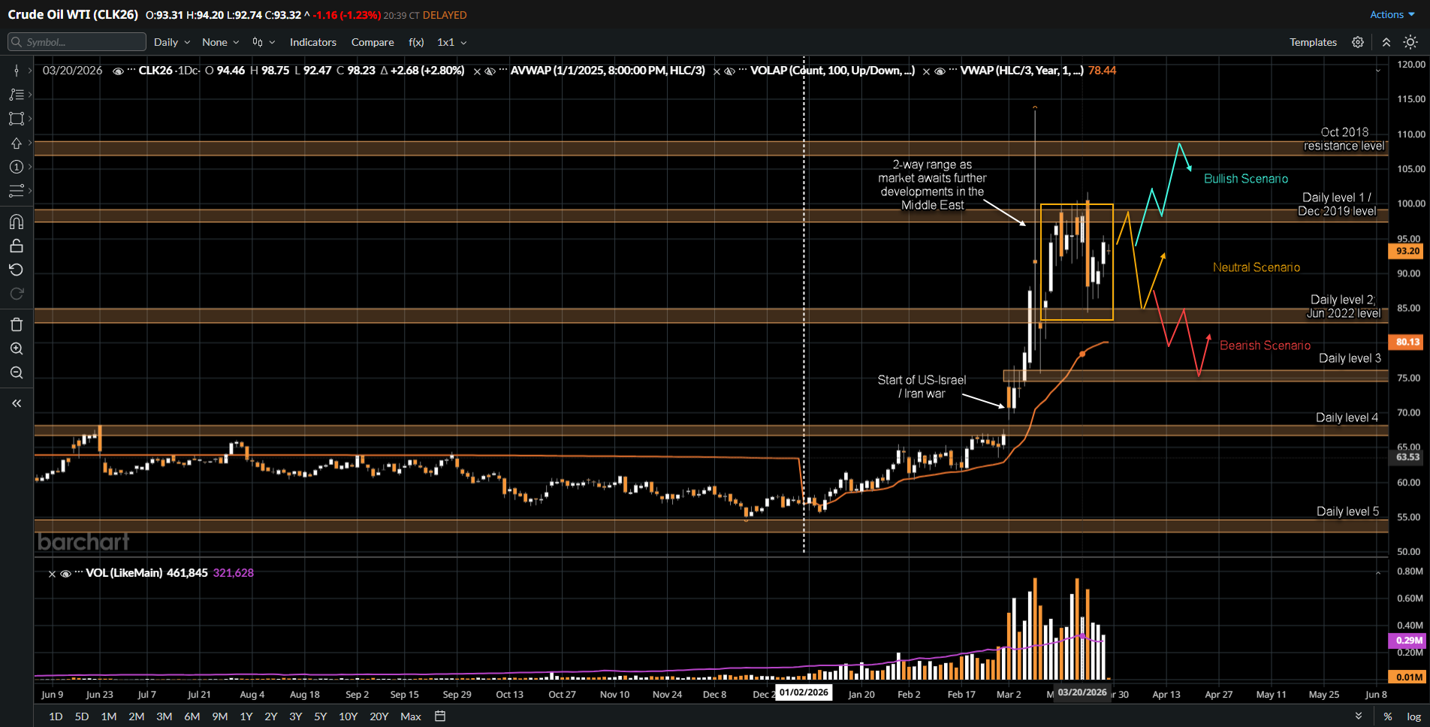Open the Compare menu
1430x727 pixels.
tap(373, 42)
